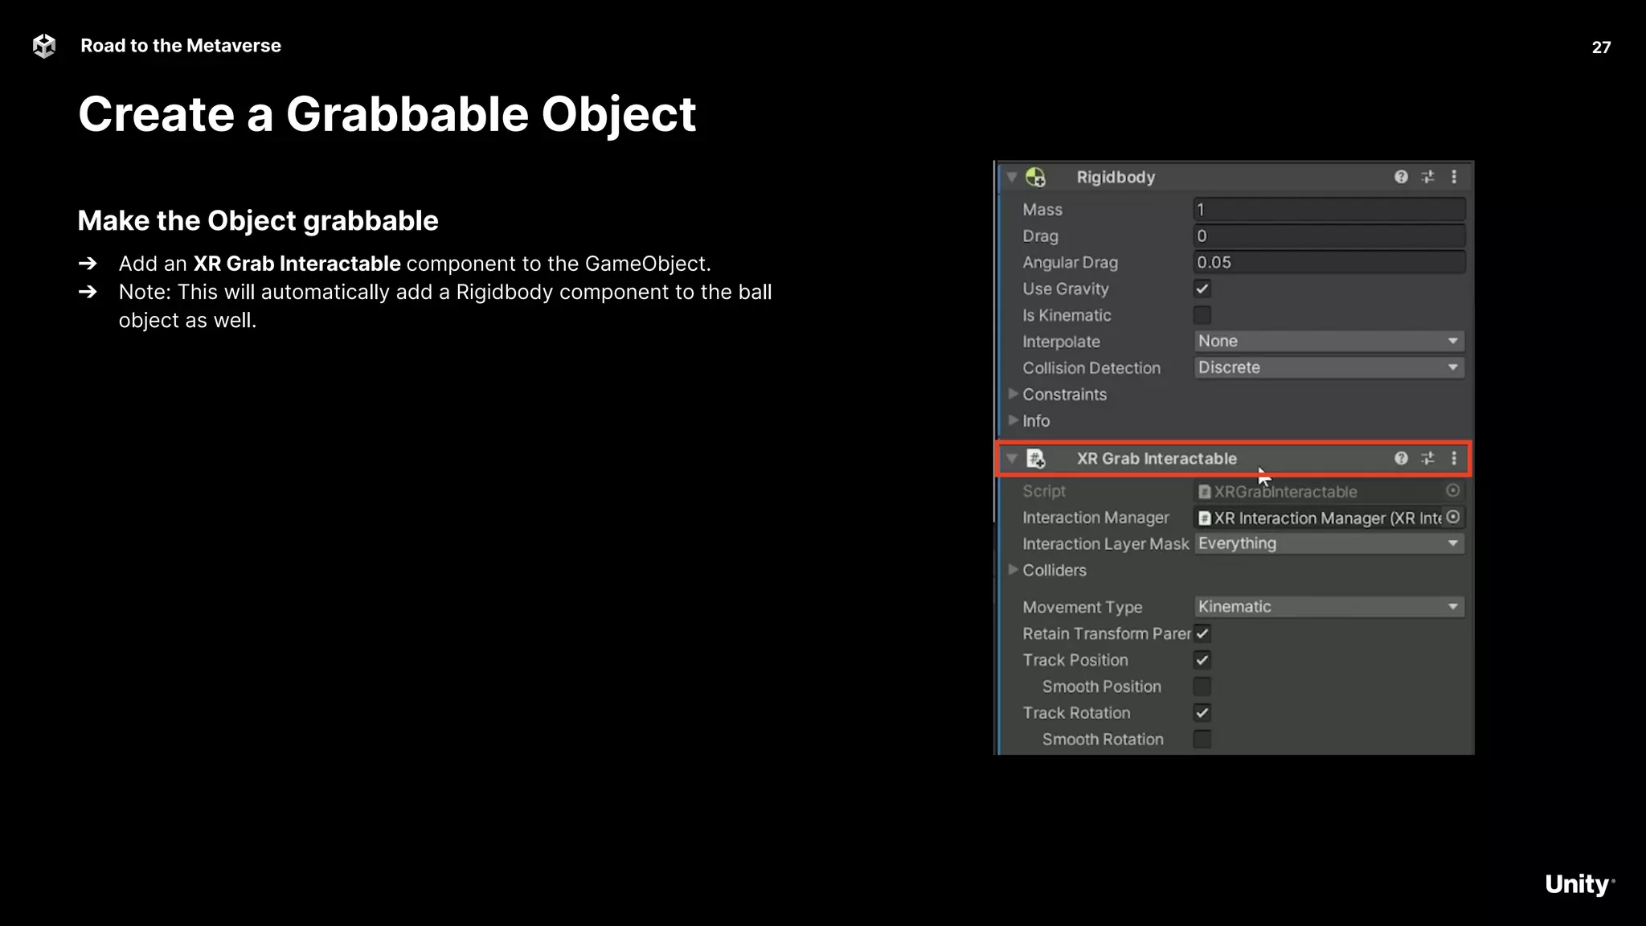Click bold 'XR Grab Interactable' in bullet text
The height and width of the screenshot is (926, 1646).
tap(297, 264)
